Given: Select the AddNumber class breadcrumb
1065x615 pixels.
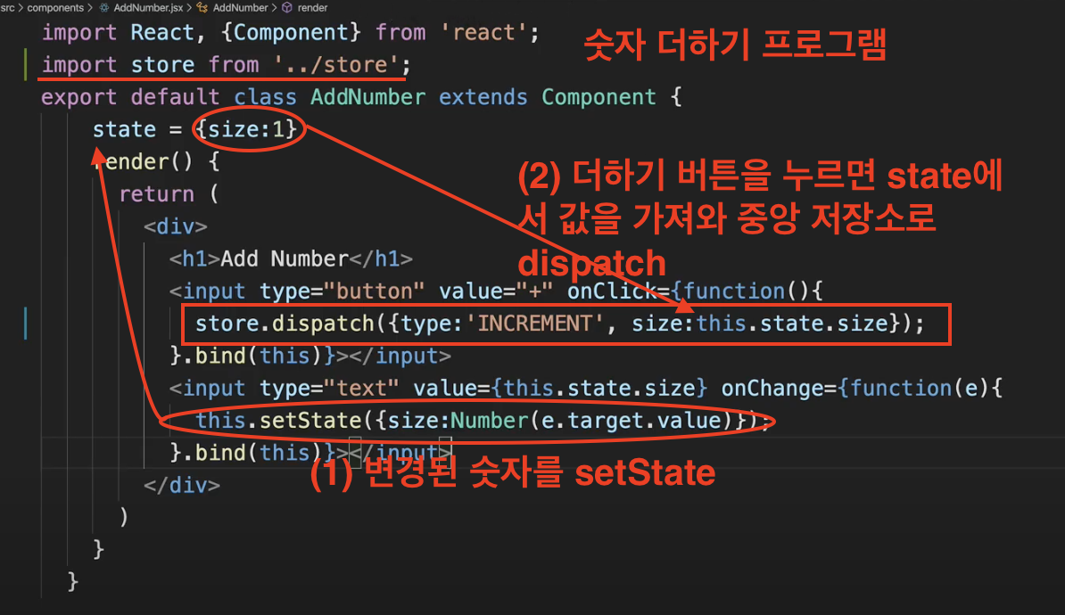Looking at the screenshot, I should pos(240,7).
